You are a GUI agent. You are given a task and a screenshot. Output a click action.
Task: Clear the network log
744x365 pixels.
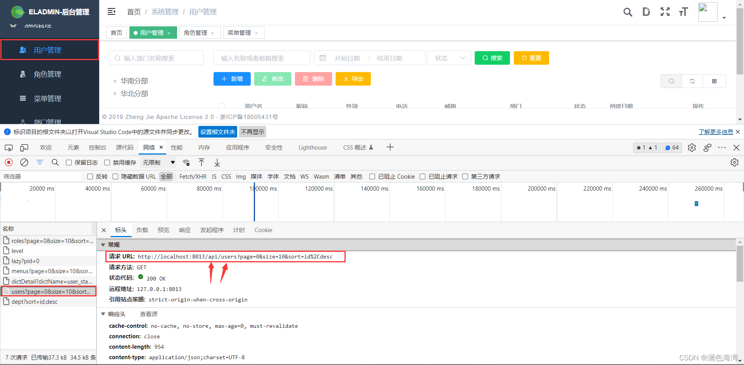click(x=24, y=162)
